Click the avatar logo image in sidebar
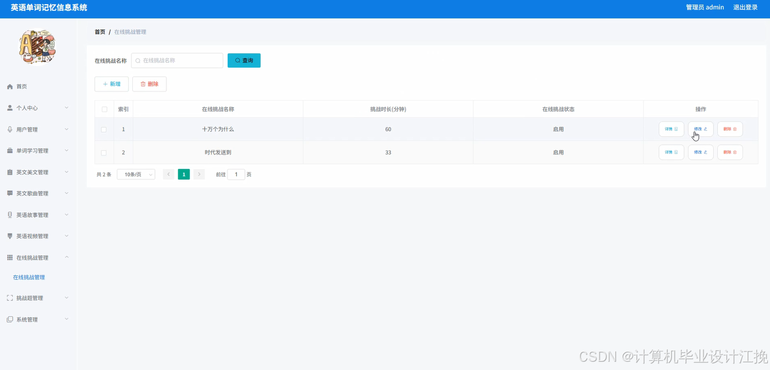 point(37,47)
